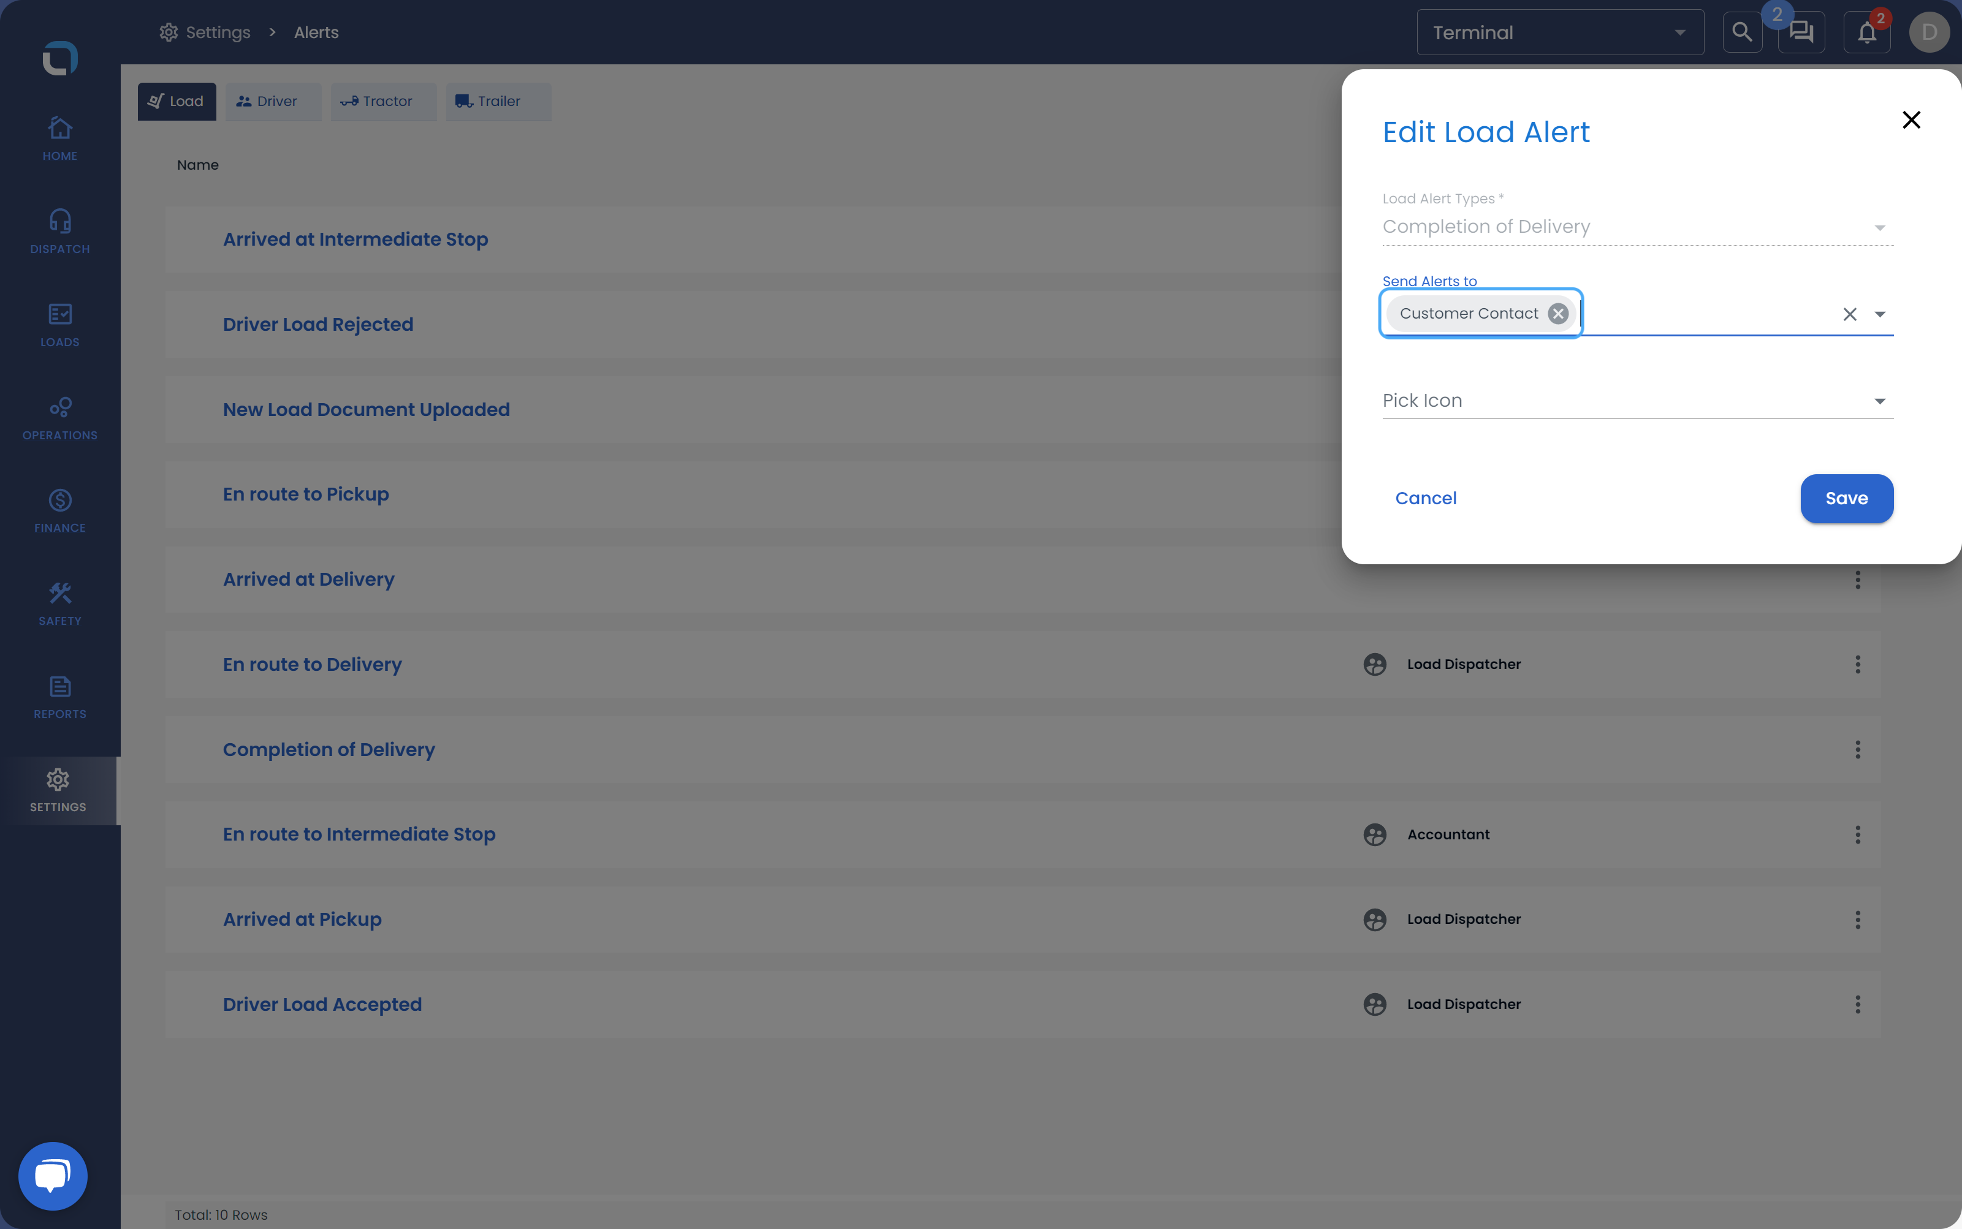The width and height of the screenshot is (1962, 1229).
Task: Open the chat messages icon
Action: [1801, 32]
